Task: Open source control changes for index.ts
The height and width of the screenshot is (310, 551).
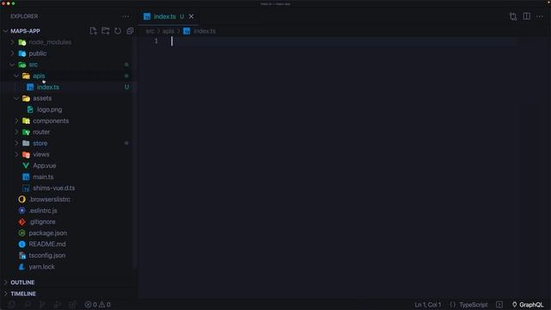Action: [513, 16]
